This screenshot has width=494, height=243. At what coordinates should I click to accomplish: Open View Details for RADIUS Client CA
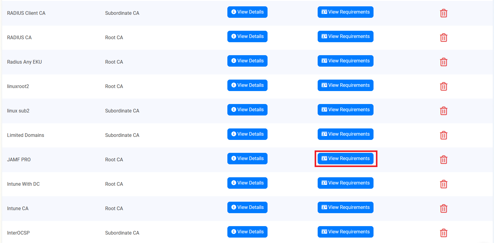pos(247,12)
